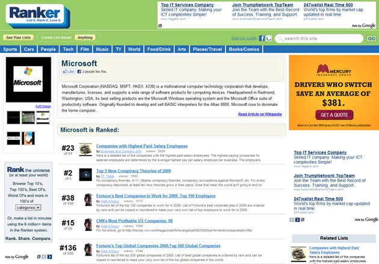Click thumbnail for Highest Paid Salary Employees list

click(x=85, y=149)
